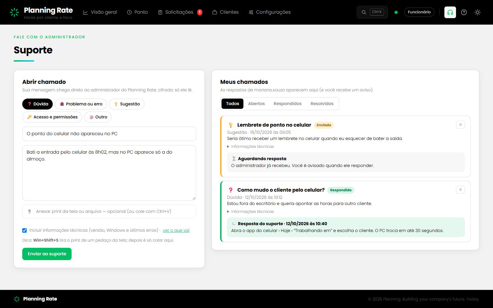Click the 'Aguardando resposta' status text
Viewport: 493px width, 308px height.
pos(262,159)
